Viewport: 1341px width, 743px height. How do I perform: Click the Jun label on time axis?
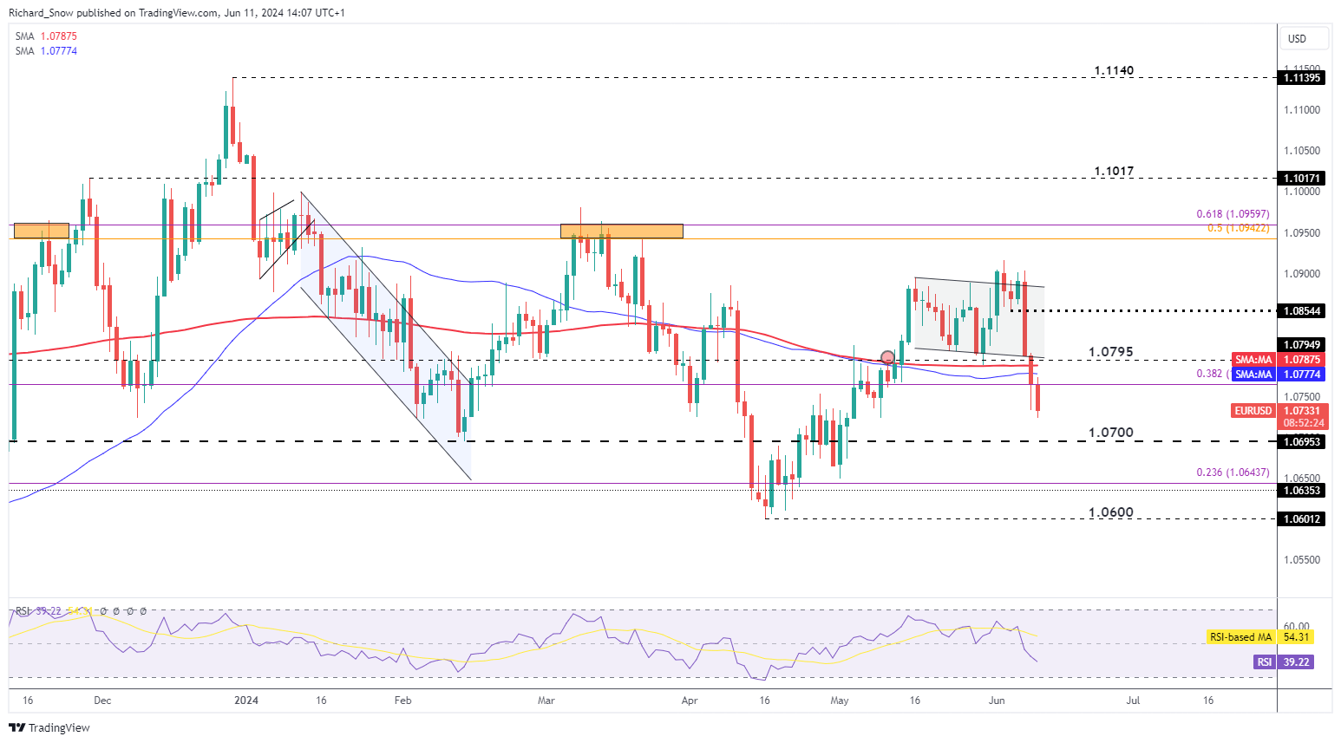[x=996, y=701]
